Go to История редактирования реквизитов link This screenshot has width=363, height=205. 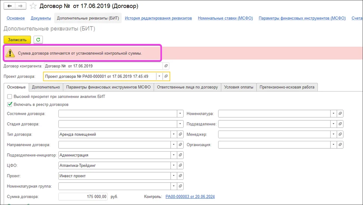tap(158, 18)
